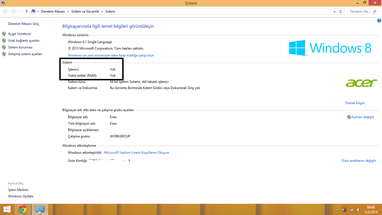Screen dimensions: 382x215
Task: Expand the arrow after Sistem ve Güvenlik
Action: (102, 11)
